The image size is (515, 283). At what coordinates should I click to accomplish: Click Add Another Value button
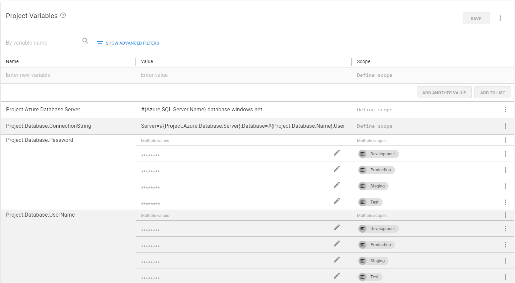click(x=444, y=93)
